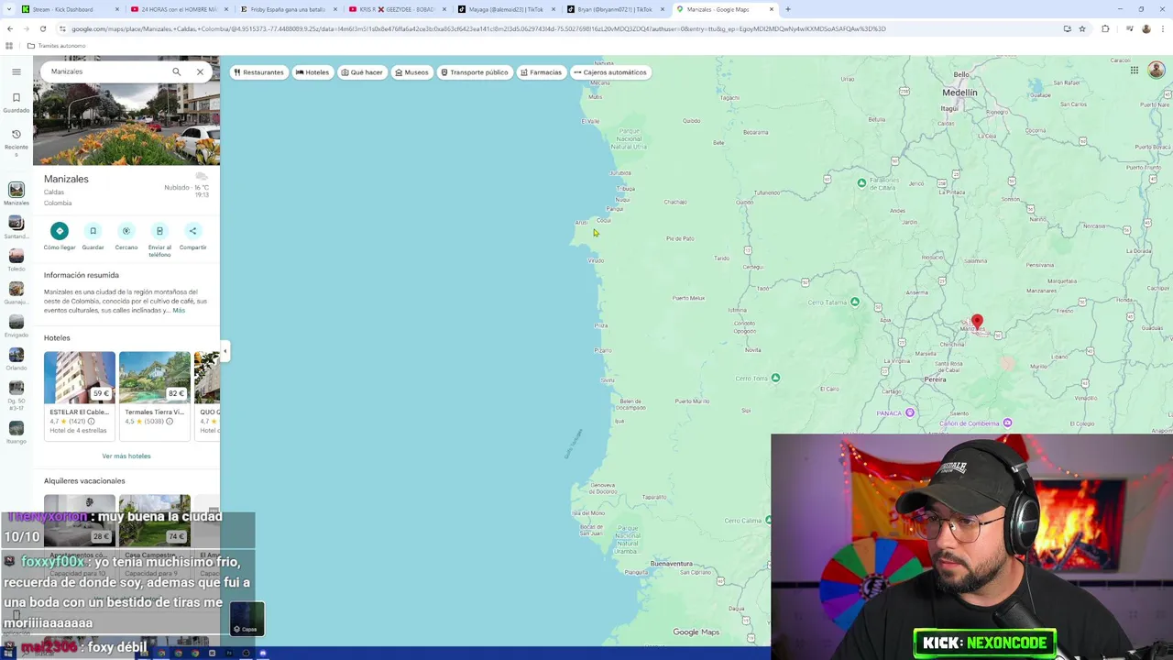Screen dimensions: 1173x660
Task: Open the Manizales street photo header
Action: pos(126,125)
